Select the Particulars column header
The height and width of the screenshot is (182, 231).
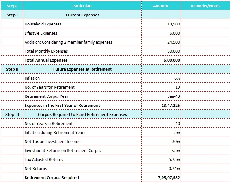click(82, 6)
